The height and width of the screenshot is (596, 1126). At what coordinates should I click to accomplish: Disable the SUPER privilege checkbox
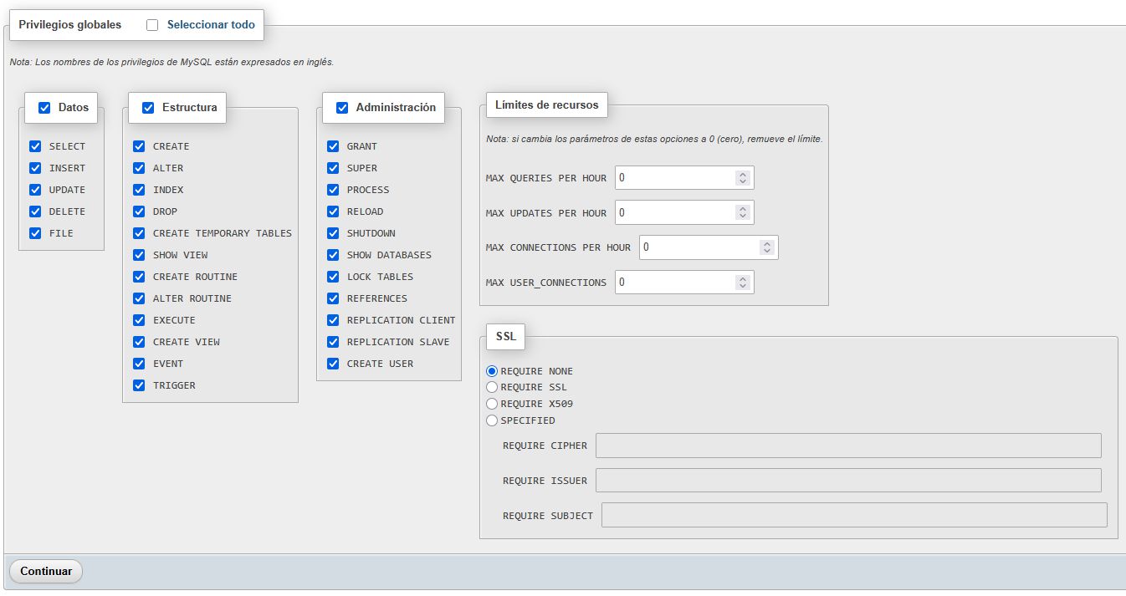[x=333, y=168]
